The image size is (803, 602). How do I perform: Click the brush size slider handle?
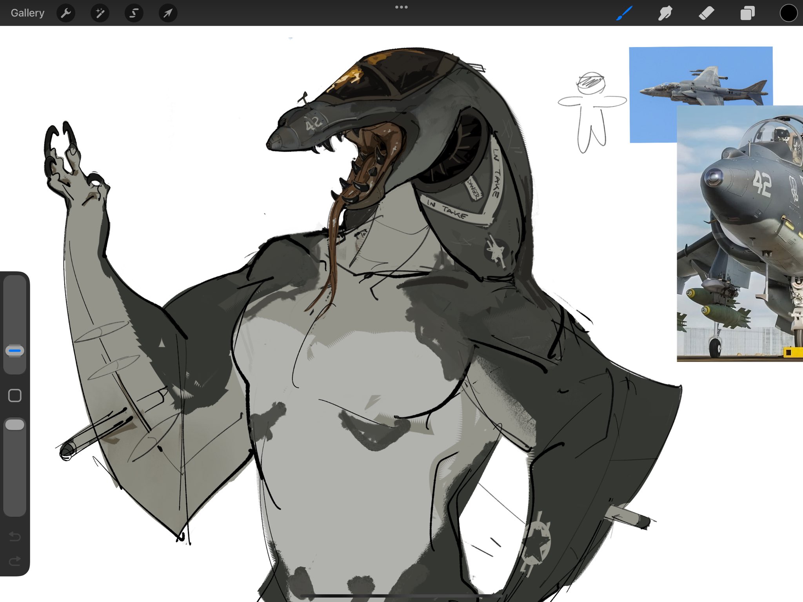coord(15,351)
